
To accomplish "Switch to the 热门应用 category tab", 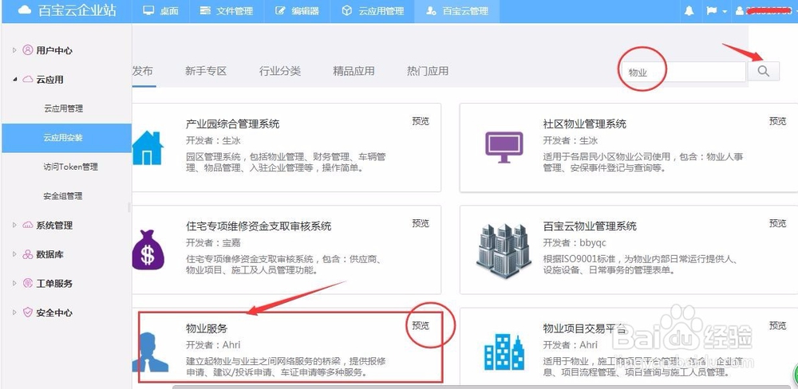I will tap(428, 71).
